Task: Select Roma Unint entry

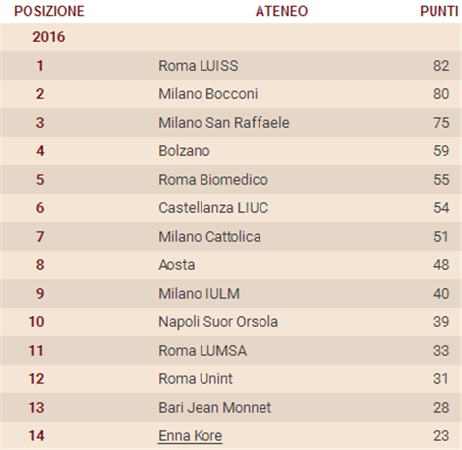Action: [x=196, y=379]
